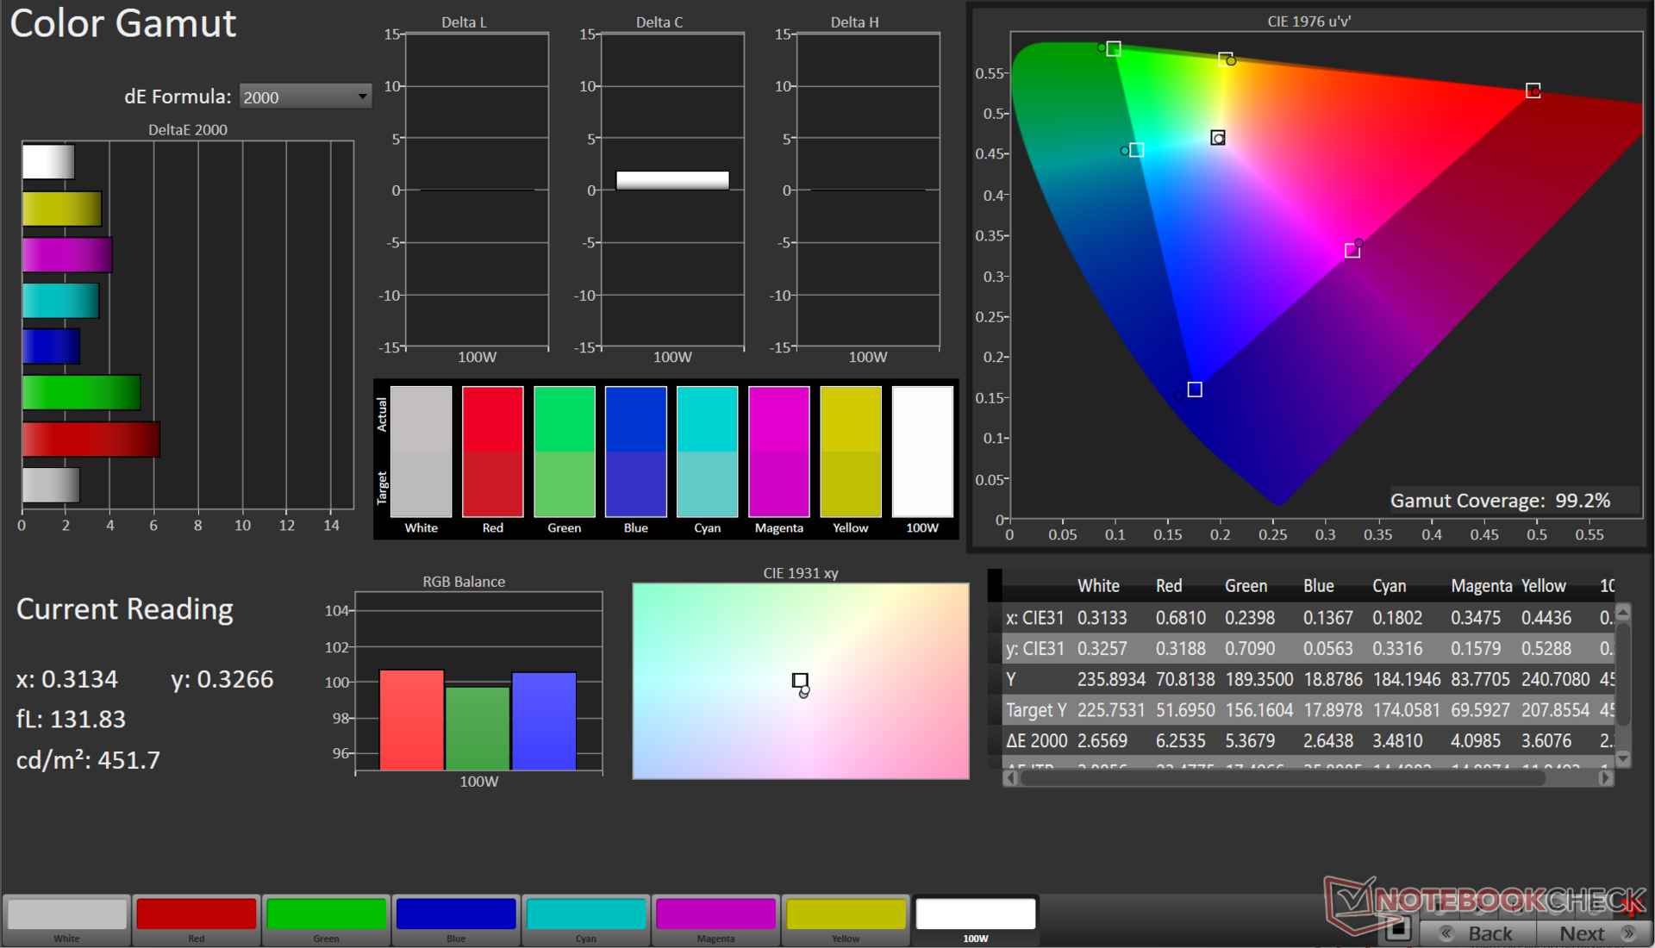Click the red DeltaE 2000 bar

[91, 440]
